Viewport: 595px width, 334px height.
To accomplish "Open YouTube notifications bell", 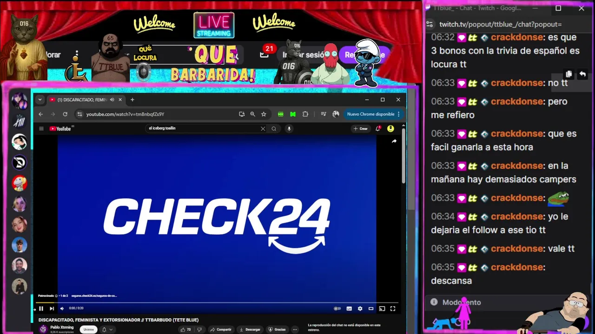I will (x=378, y=128).
